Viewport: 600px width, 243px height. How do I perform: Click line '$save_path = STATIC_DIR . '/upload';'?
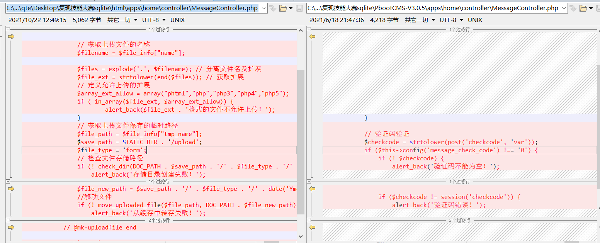pyautogui.click(x=140, y=142)
